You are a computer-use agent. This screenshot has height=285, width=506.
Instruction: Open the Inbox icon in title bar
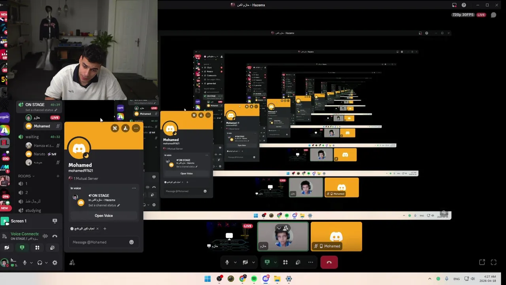pos(454,5)
